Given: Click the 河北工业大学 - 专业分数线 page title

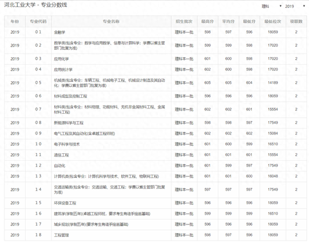Looking at the screenshot, I should click(x=35, y=5).
